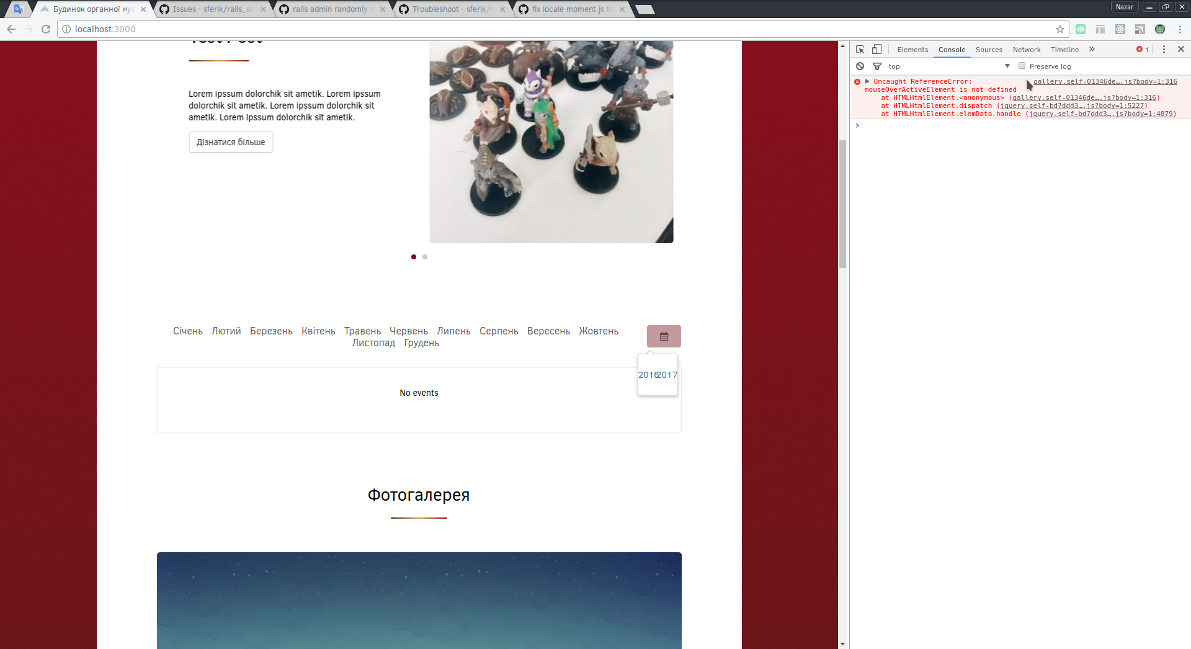
Task: Switch to the Network tab
Action: tap(1027, 50)
